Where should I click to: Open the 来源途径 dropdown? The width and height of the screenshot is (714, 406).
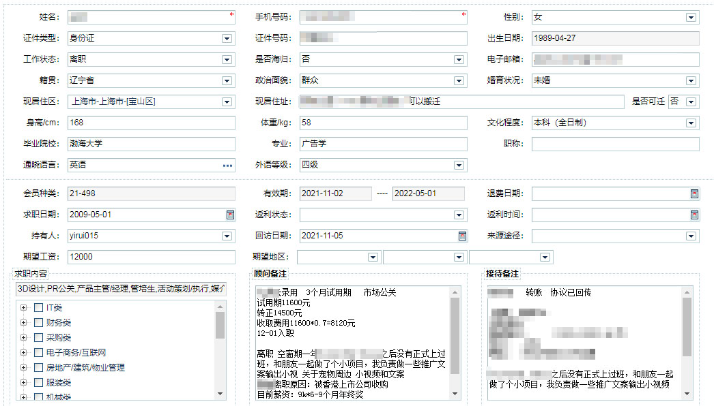(691, 236)
